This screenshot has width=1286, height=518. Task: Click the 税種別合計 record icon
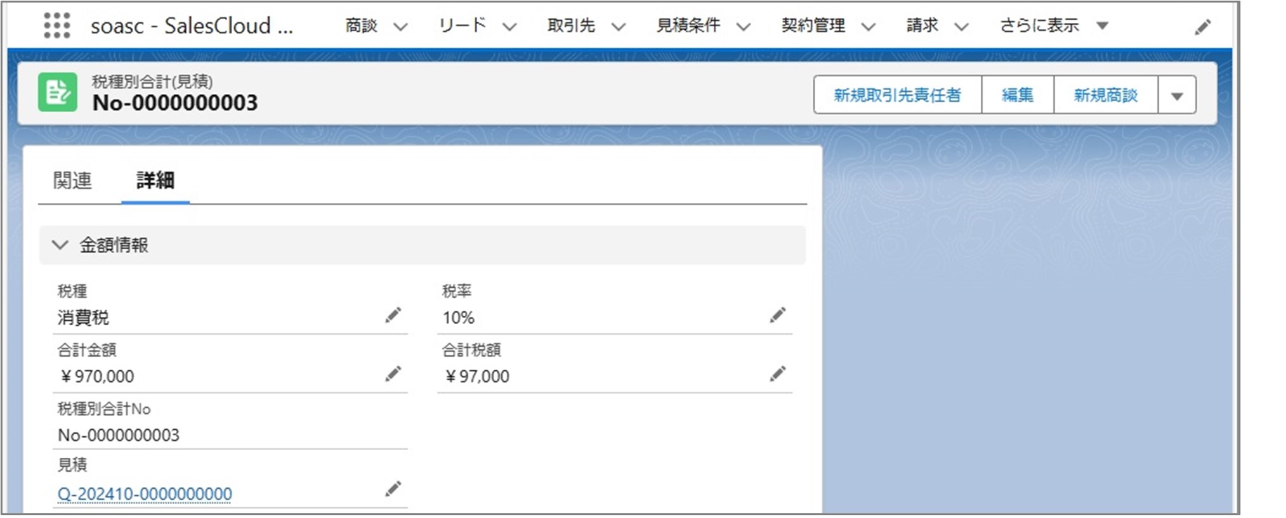(58, 93)
